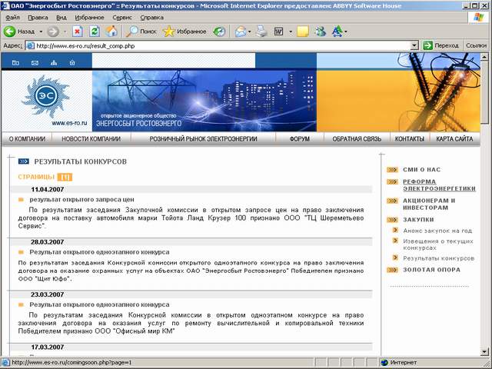Click the sitemap icon in site header
The width and height of the screenshot is (492, 369).
point(54,63)
